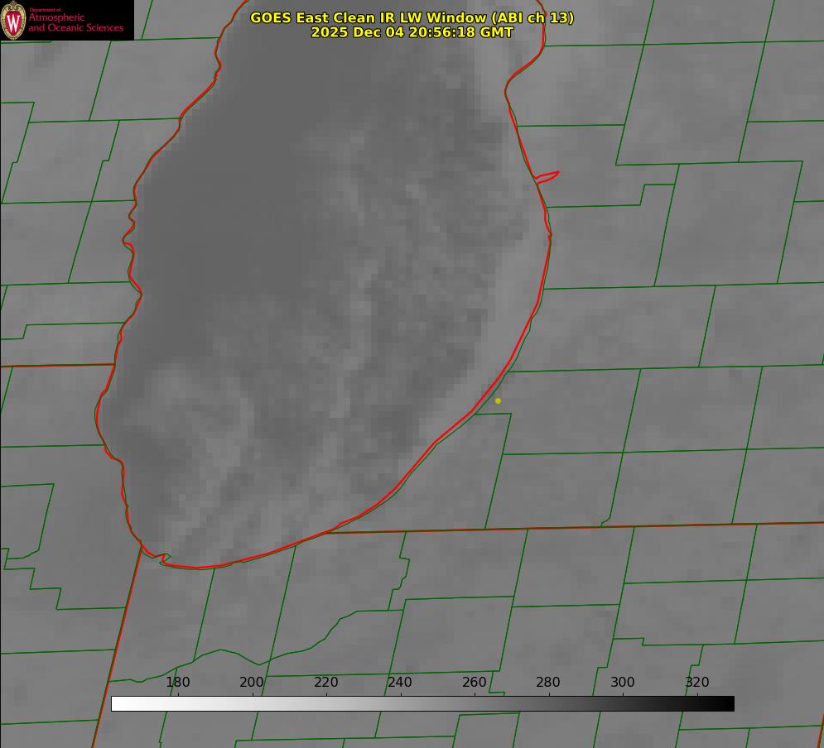Image resolution: width=824 pixels, height=748 pixels.
Task: Click the image title 'GOES East Clean IR LW Window'
Action: point(412,17)
